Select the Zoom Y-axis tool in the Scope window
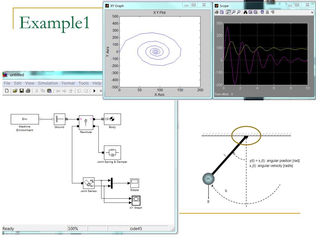Screen dimensions: 316x237 (239, 12)
